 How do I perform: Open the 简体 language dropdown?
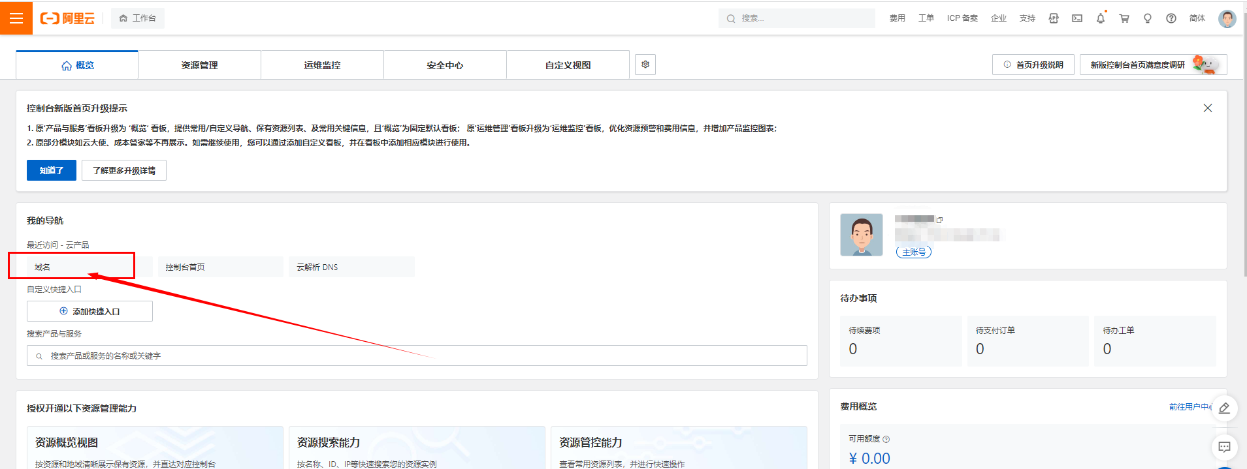pyautogui.click(x=1197, y=18)
